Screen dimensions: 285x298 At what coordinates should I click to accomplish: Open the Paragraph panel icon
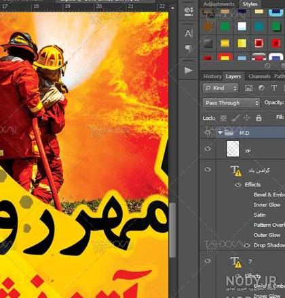coord(189,48)
